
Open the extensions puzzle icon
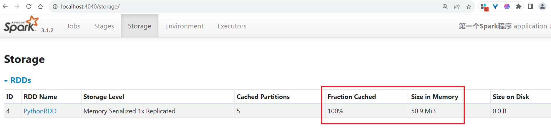tap(519, 6)
